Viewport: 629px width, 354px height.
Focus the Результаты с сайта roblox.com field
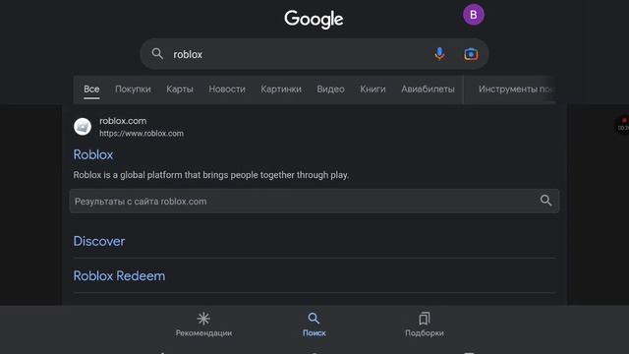tap(314, 201)
